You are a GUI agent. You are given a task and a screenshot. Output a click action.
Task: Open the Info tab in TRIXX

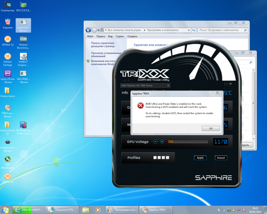point(125,93)
